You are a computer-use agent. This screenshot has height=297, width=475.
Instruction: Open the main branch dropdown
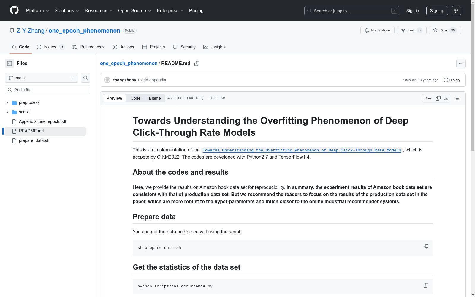[x=42, y=78]
